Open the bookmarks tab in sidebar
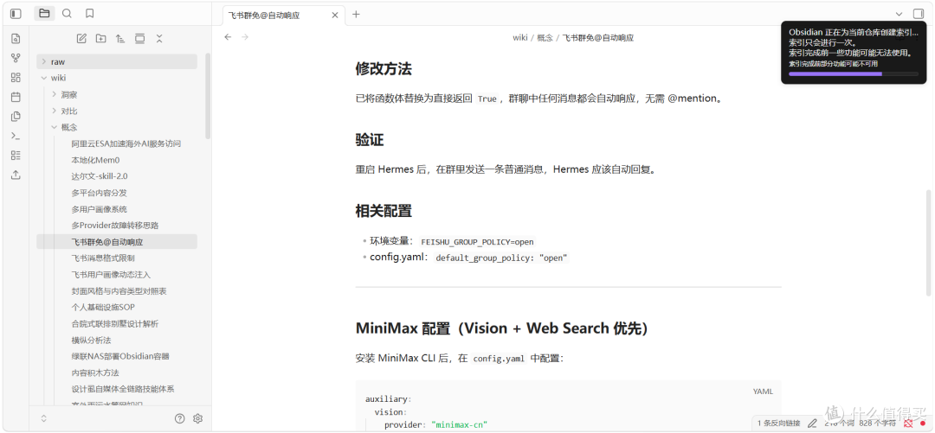935x433 pixels. click(89, 13)
